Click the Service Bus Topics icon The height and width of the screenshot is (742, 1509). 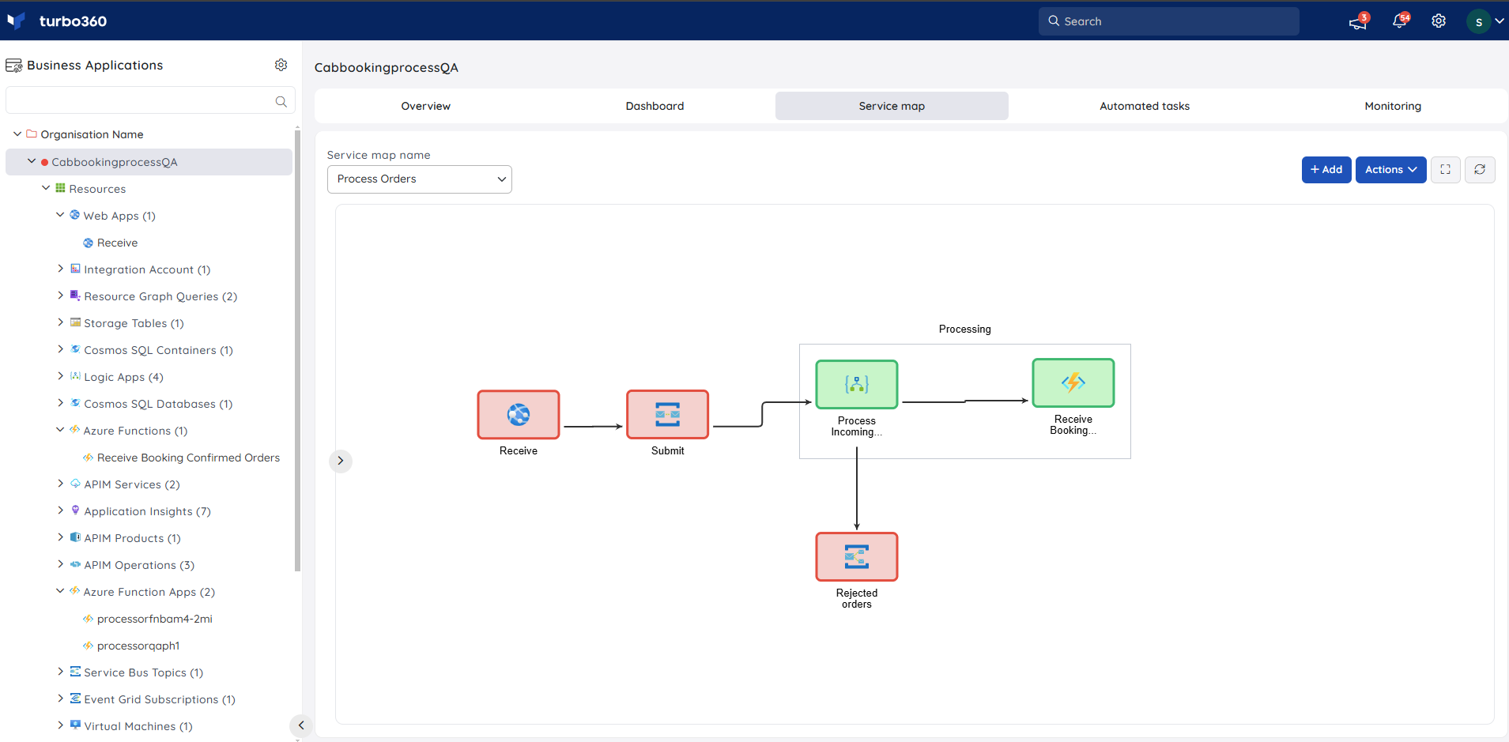[x=75, y=672]
